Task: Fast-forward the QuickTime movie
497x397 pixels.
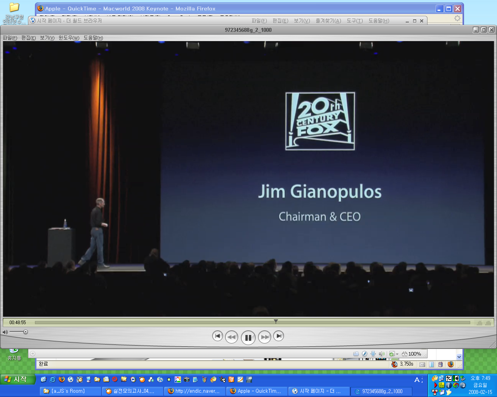Action: pos(265,337)
